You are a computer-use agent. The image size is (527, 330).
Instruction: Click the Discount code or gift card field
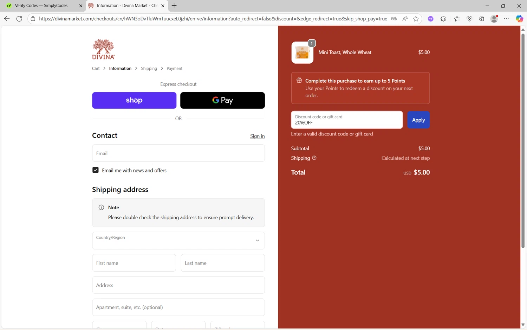pyautogui.click(x=347, y=120)
